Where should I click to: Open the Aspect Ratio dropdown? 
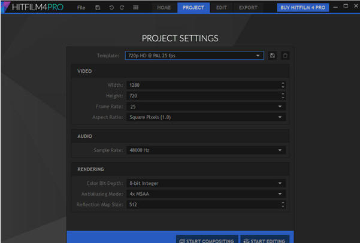pos(204,117)
